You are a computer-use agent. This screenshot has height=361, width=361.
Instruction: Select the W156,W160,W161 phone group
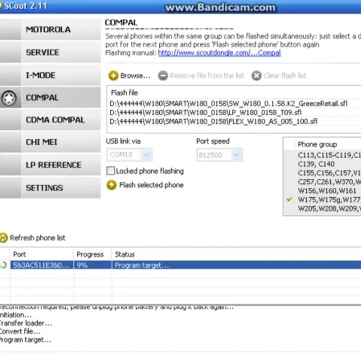pyautogui.click(x=320, y=191)
